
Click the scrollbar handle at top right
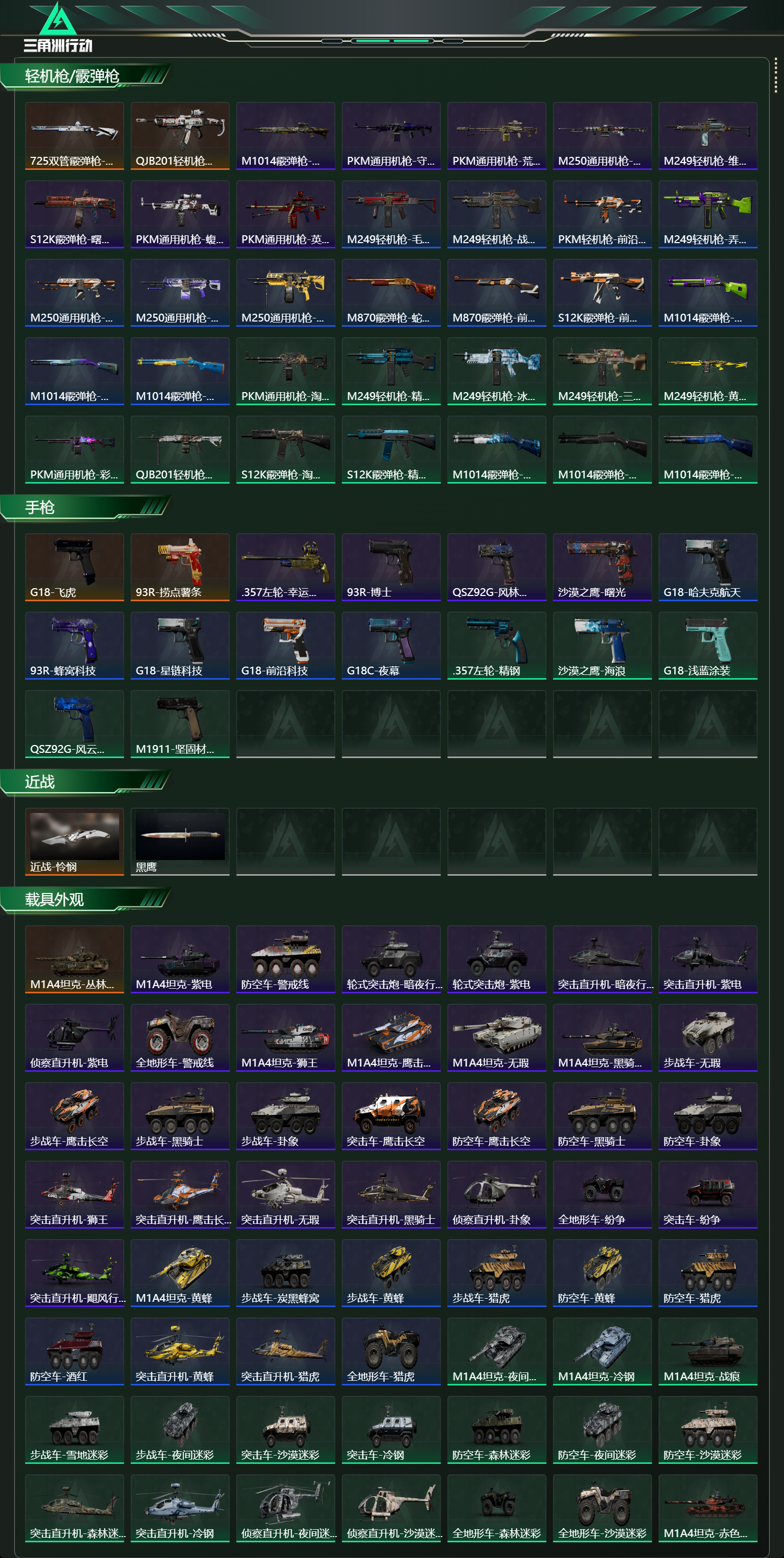click(776, 76)
